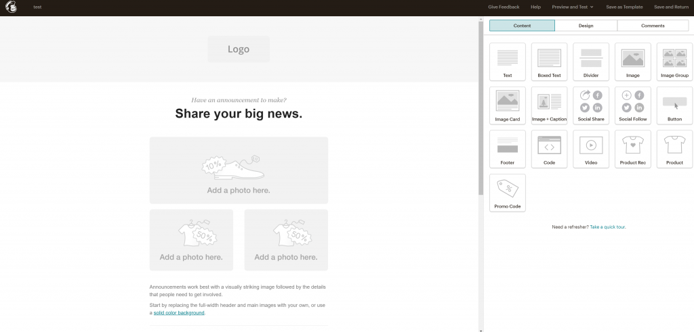Select the Social Follow block
The height and width of the screenshot is (332, 694).
pyautogui.click(x=632, y=105)
